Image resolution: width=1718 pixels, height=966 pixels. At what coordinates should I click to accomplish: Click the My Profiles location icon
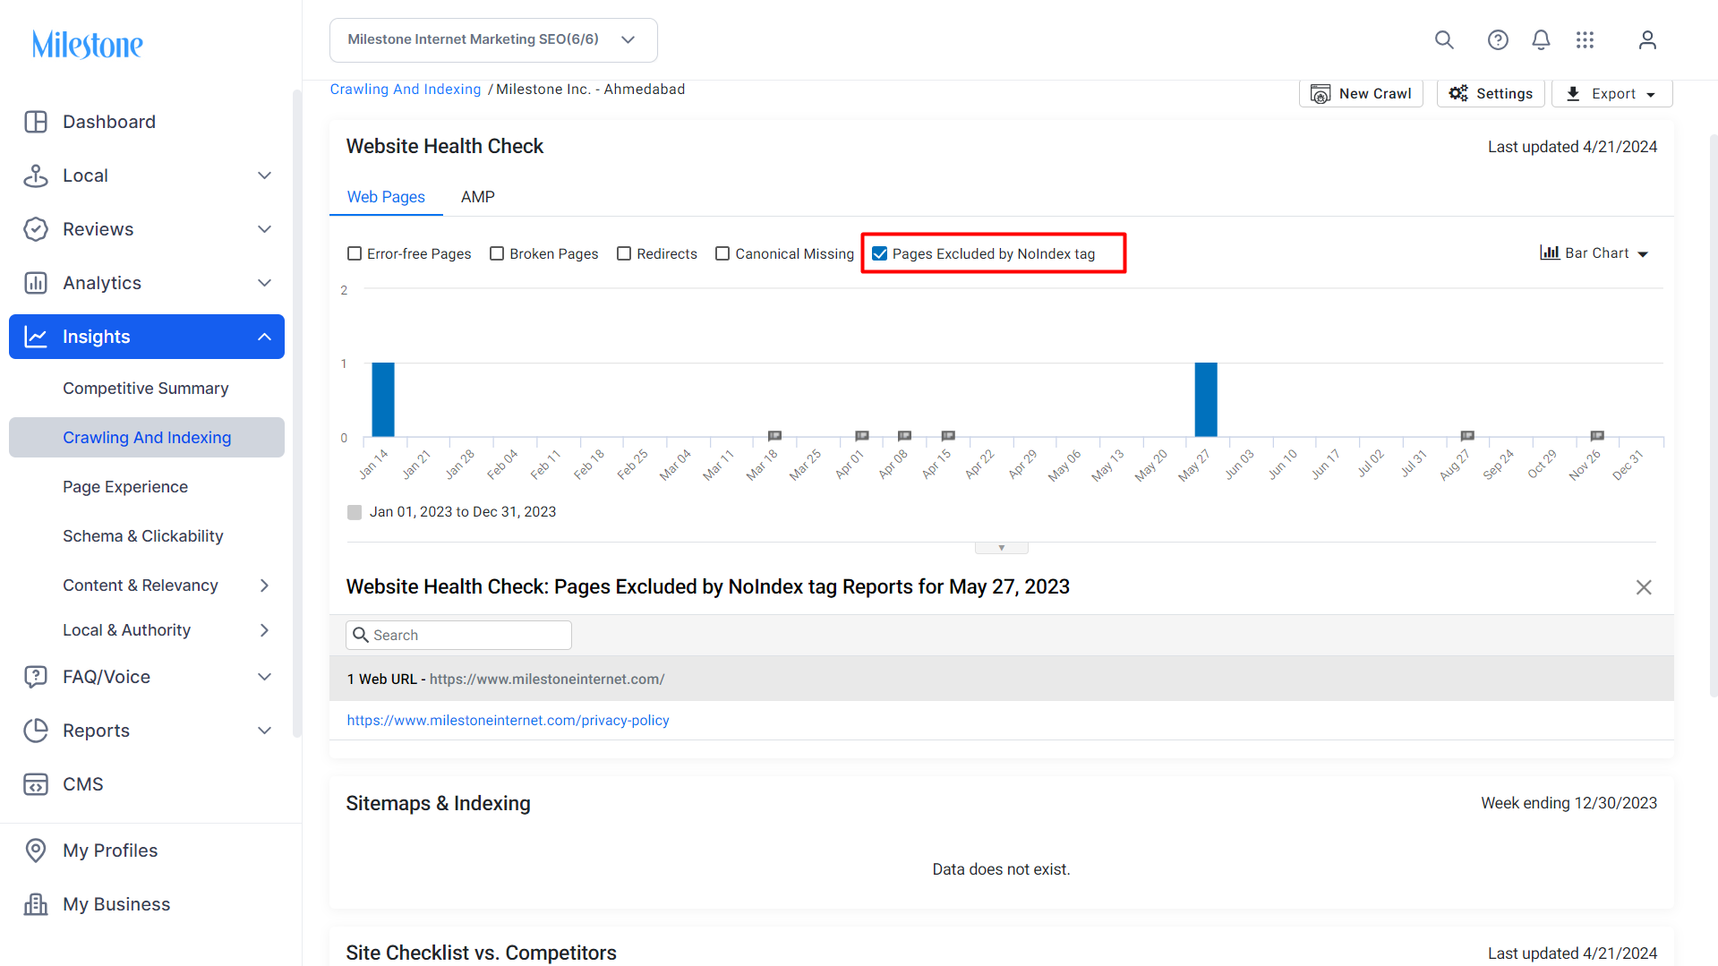coord(36,851)
